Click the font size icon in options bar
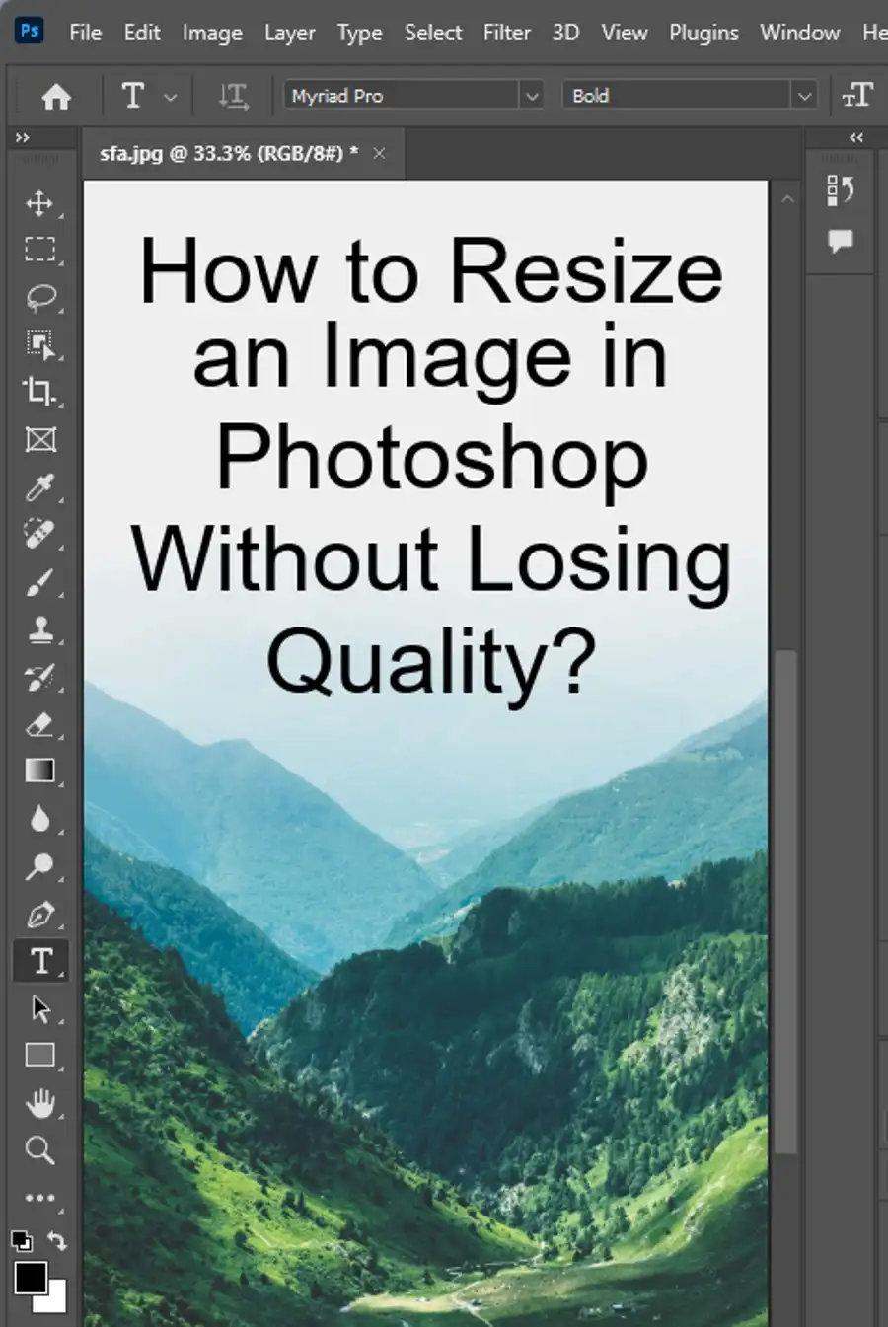 857,95
